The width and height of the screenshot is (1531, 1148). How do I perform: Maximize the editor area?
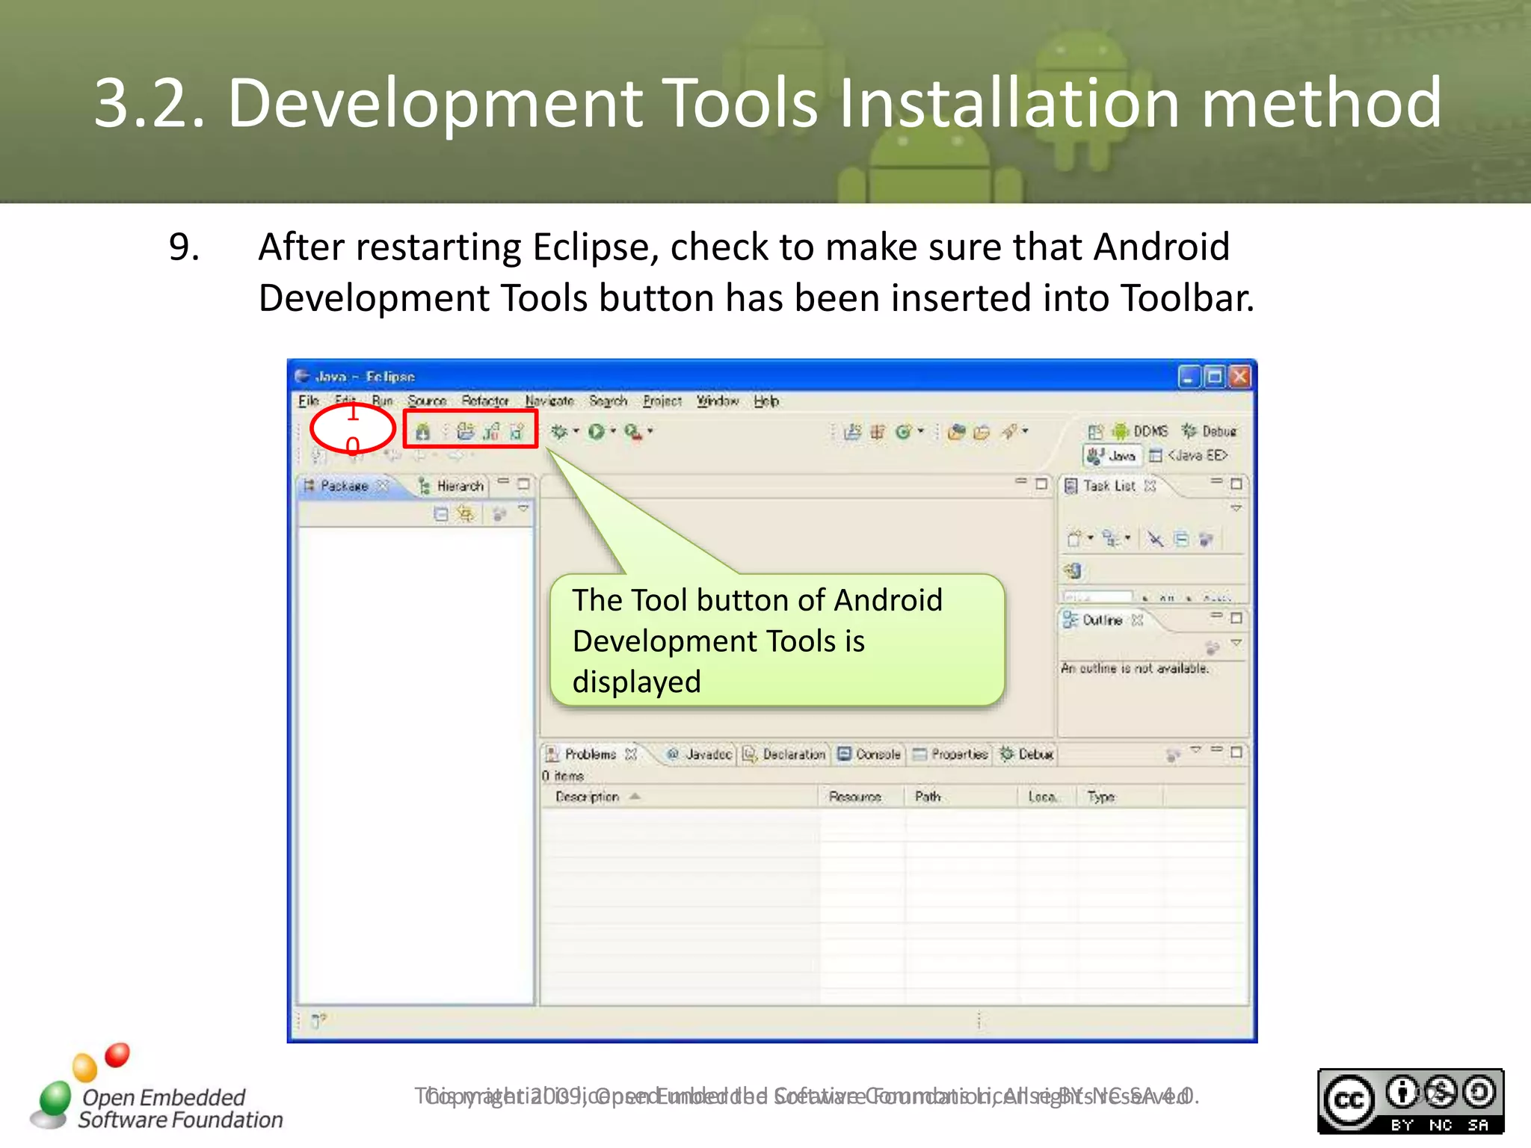coord(1041,484)
